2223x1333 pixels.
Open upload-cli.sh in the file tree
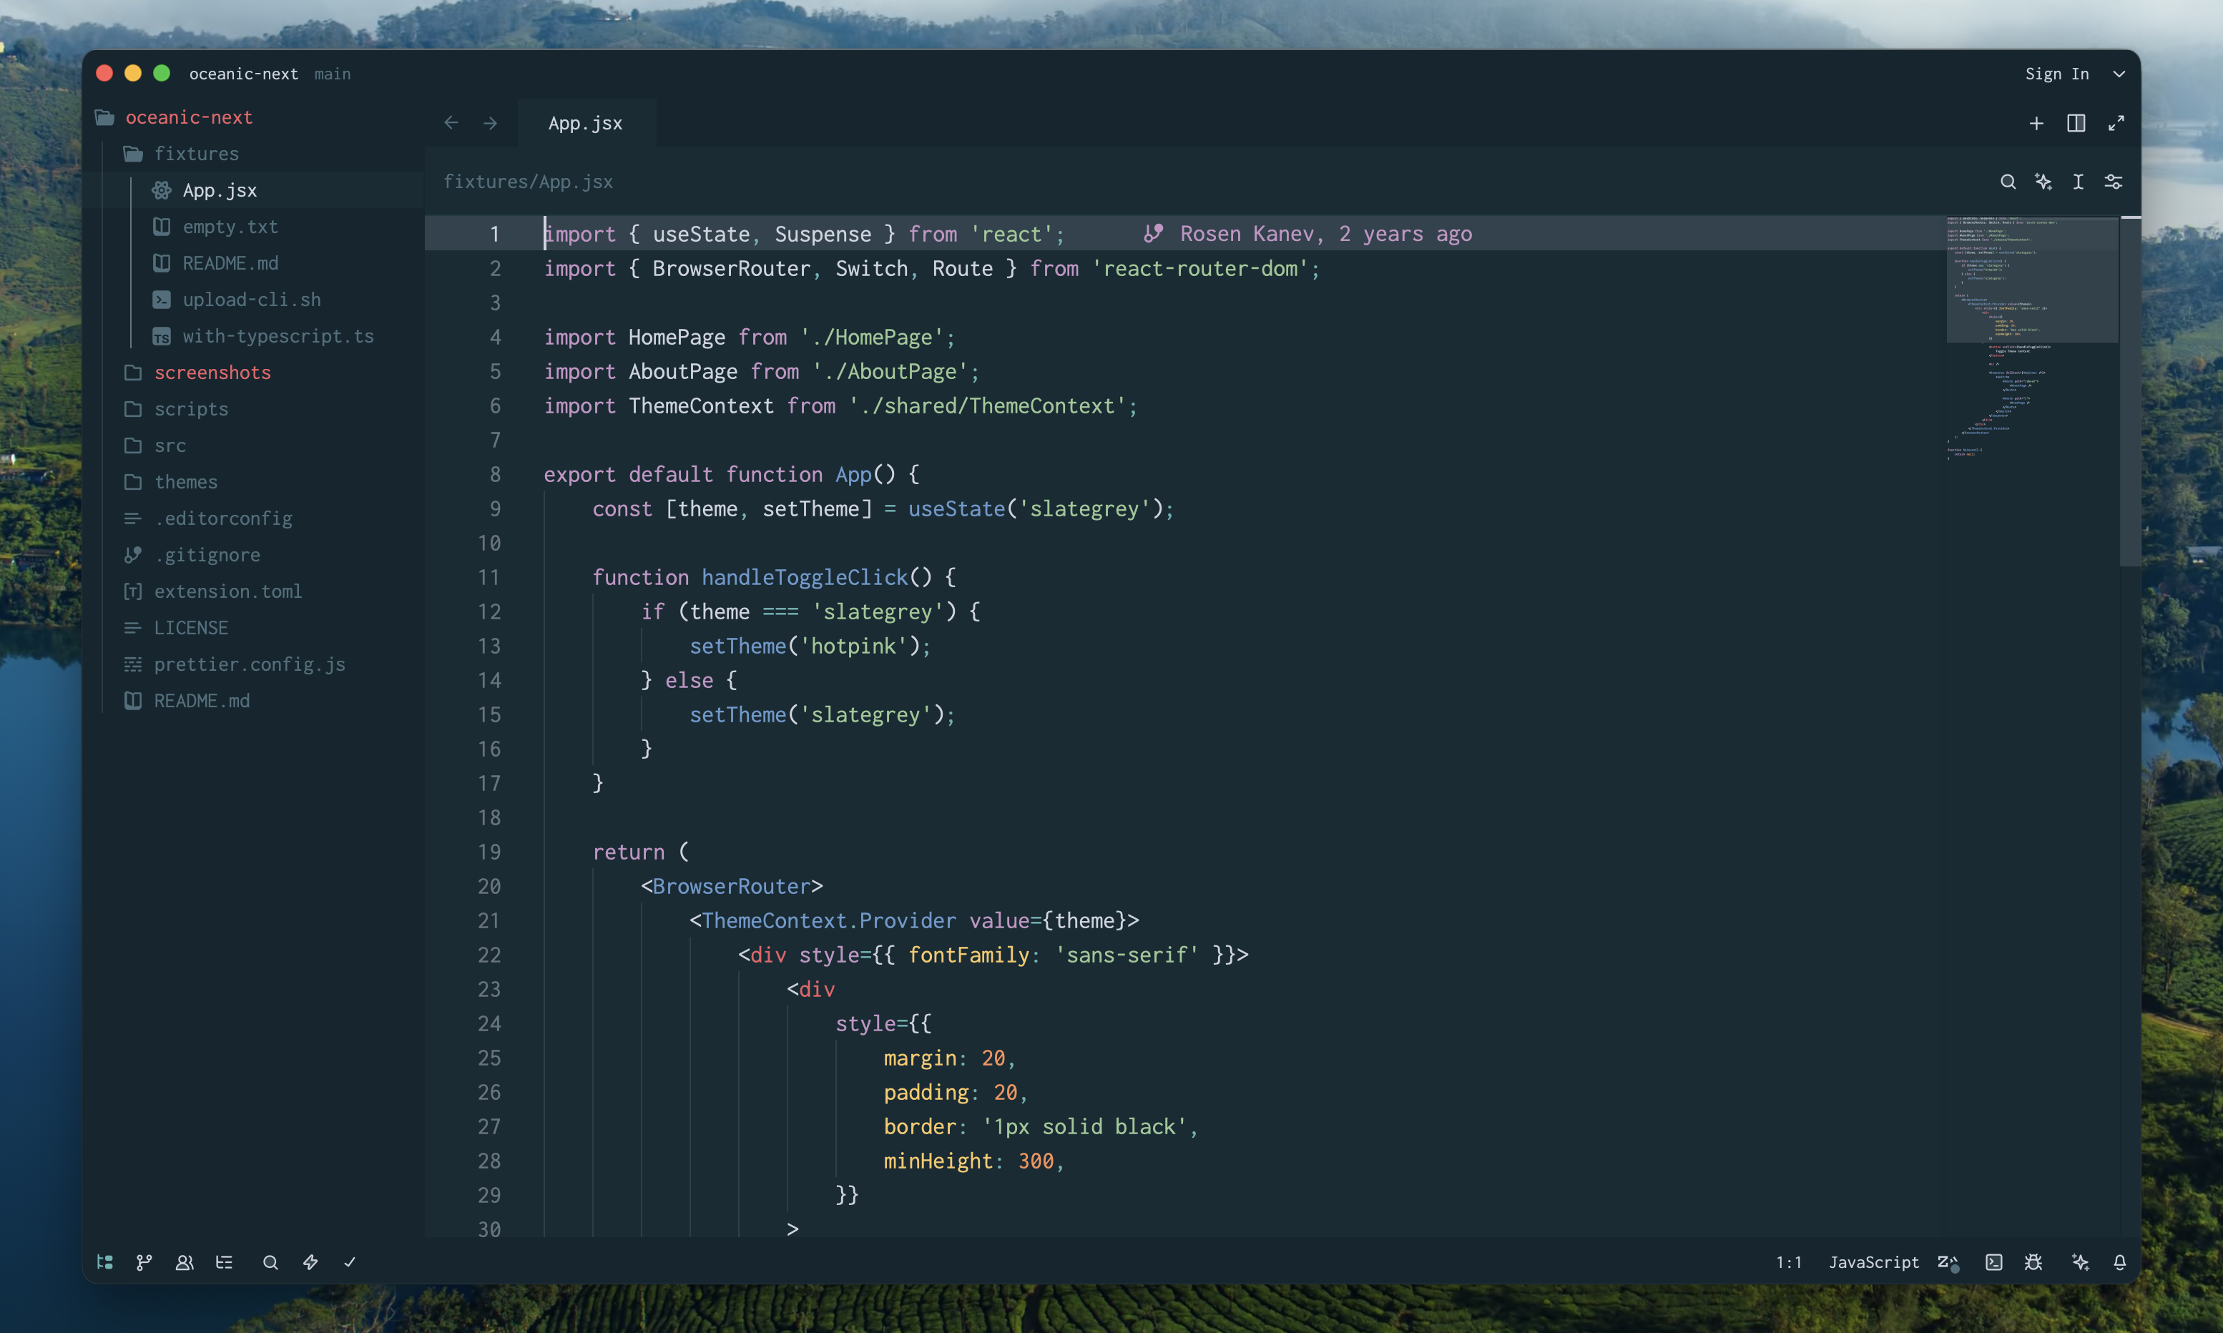[252, 299]
